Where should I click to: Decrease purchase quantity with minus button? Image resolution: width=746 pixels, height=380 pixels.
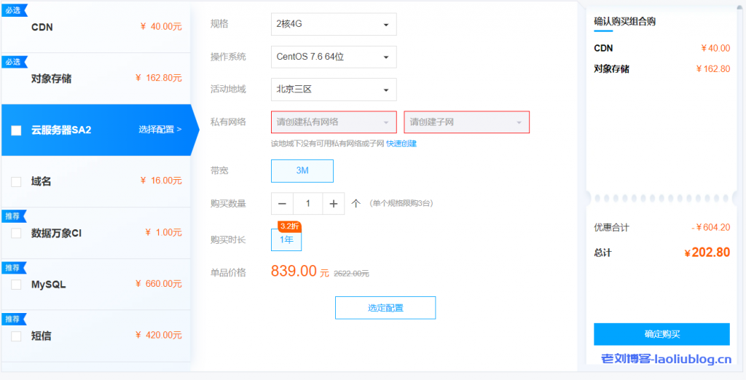pyautogui.click(x=282, y=204)
